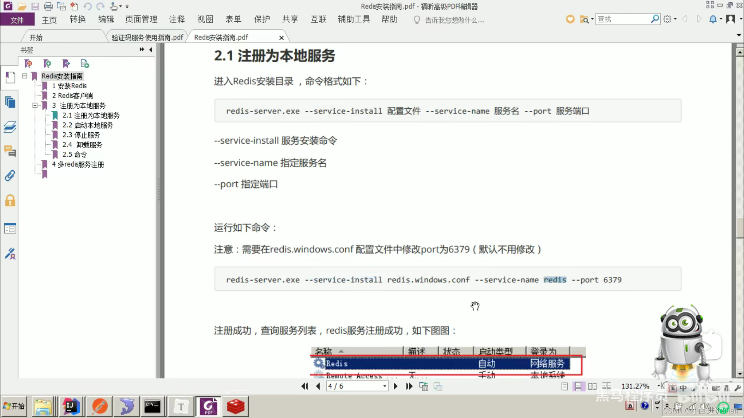
Task: Select single page view mode
Action: click(x=565, y=386)
